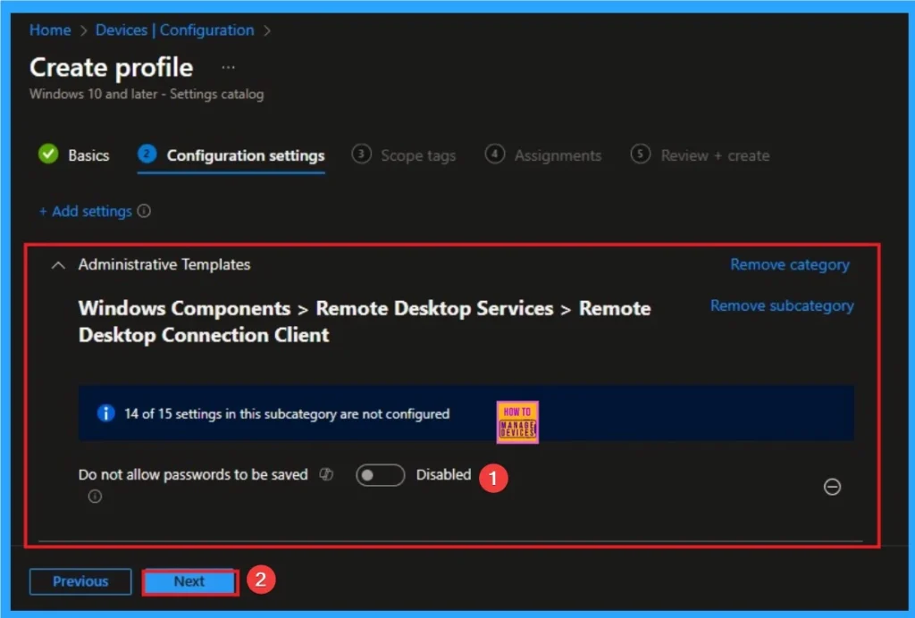The width and height of the screenshot is (915, 618).
Task: Open the ellipsis menu beside Create profile
Action: click(228, 66)
